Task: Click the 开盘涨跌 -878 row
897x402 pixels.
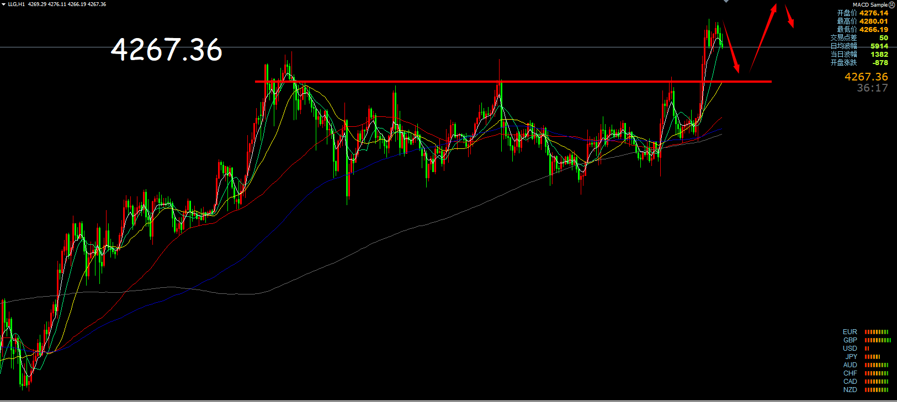Action: click(859, 62)
